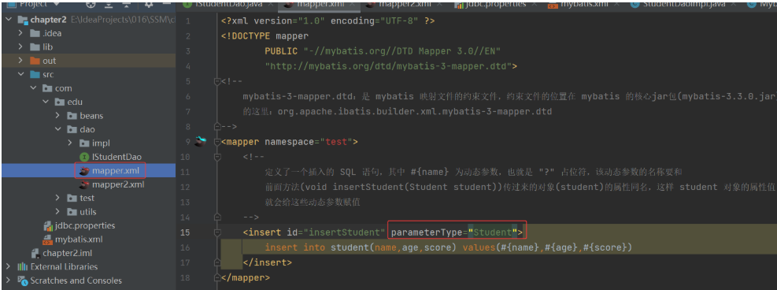Viewport: 777px width, 290px height.
Task: Click the edu package folder icon
Action: pos(60,102)
